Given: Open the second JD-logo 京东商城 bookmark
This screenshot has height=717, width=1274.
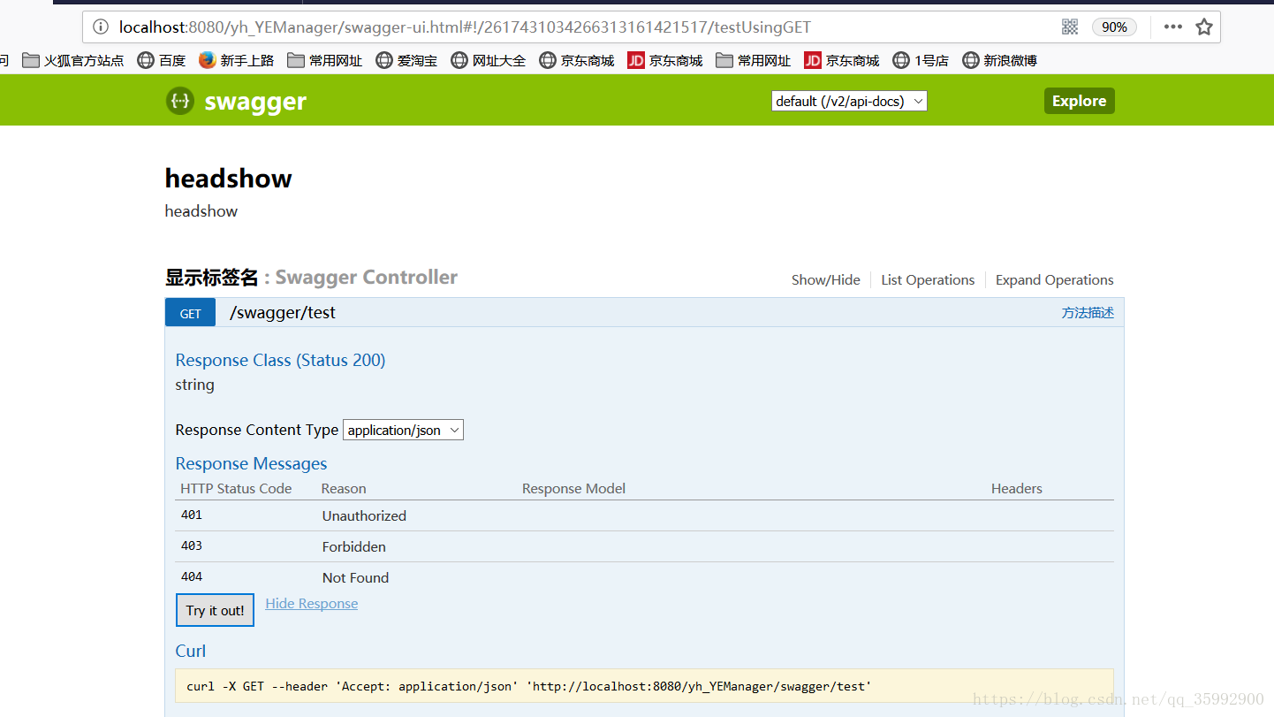Looking at the screenshot, I should click(x=842, y=60).
